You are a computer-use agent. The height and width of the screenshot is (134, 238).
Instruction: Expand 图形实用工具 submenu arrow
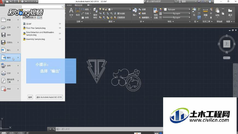pyautogui.click(x=18, y=81)
